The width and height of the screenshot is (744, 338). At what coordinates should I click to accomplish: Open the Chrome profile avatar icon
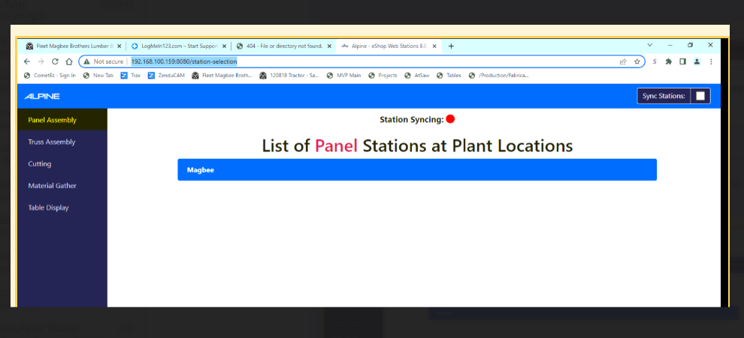697,61
